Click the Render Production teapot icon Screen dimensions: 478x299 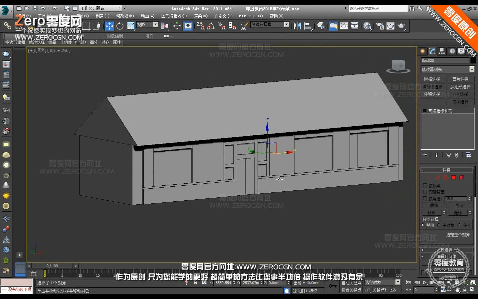point(401,26)
